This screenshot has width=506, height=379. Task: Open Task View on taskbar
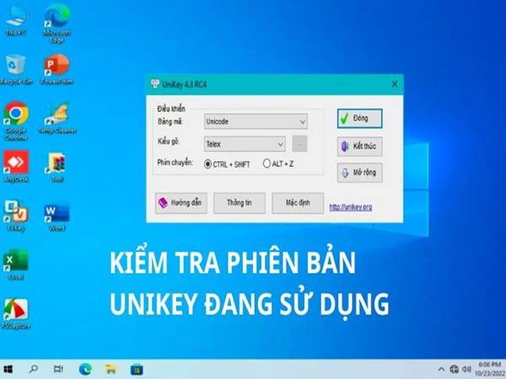click(x=58, y=369)
